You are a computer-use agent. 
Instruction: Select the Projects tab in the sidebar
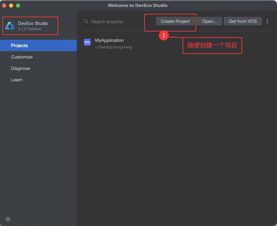pos(19,45)
